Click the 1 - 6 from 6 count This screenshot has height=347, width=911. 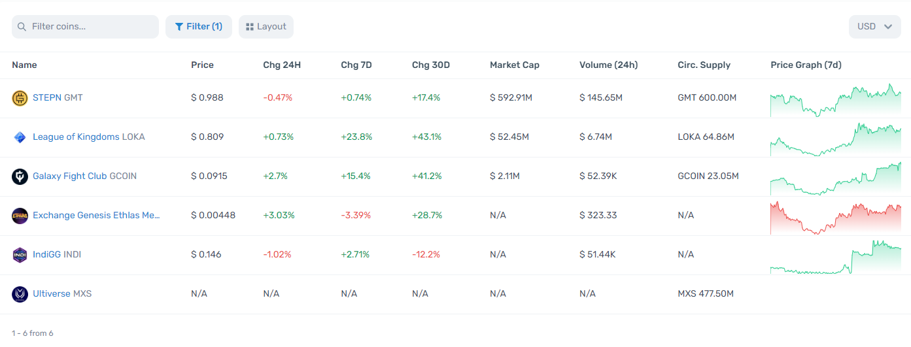33,333
